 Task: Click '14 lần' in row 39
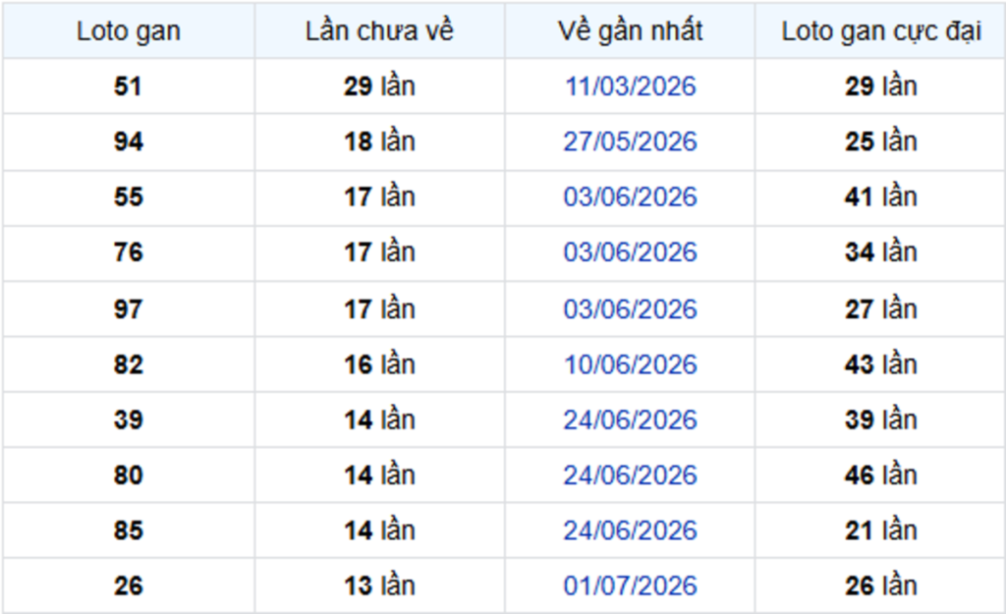pyautogui.click(x=379, y=419)
